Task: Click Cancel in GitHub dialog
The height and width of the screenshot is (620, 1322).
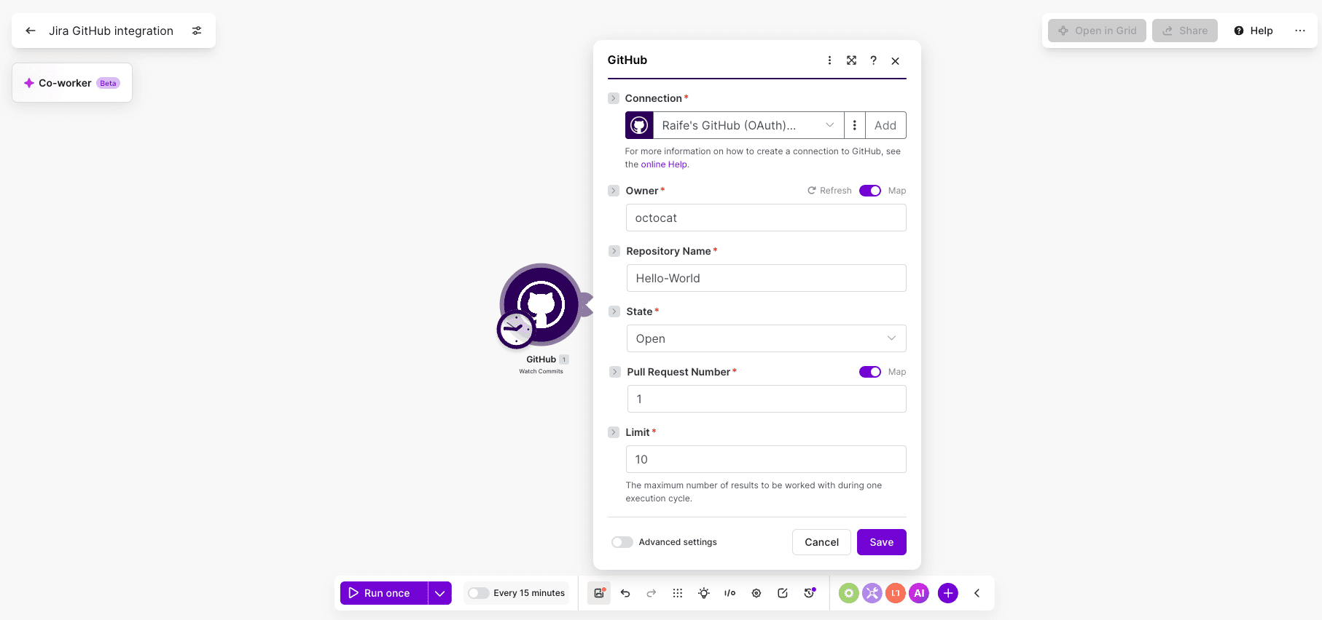Action: 821,542
